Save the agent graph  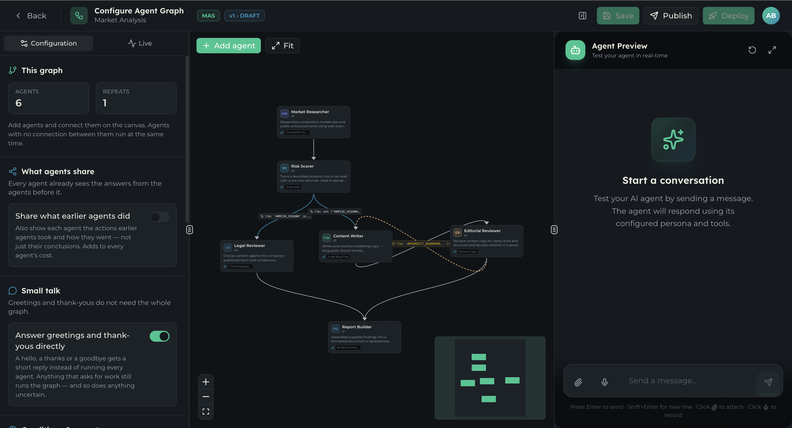point(618,16)
